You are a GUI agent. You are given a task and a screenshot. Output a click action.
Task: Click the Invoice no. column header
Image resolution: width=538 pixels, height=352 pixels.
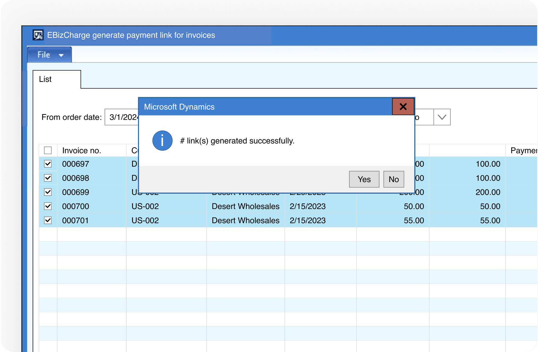91,150
